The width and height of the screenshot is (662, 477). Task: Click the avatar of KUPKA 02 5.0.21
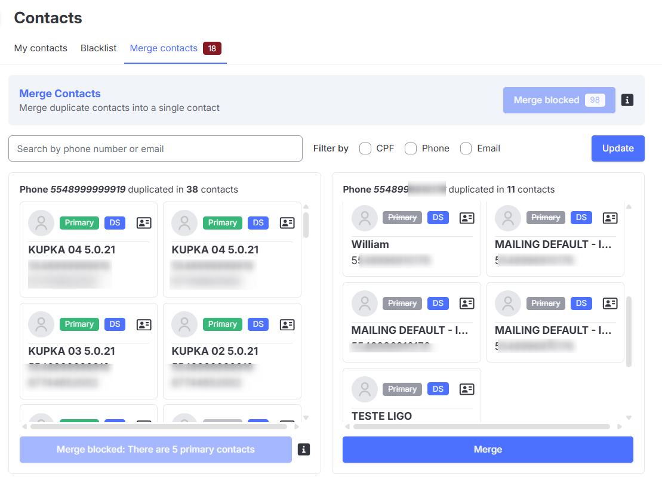184,324
